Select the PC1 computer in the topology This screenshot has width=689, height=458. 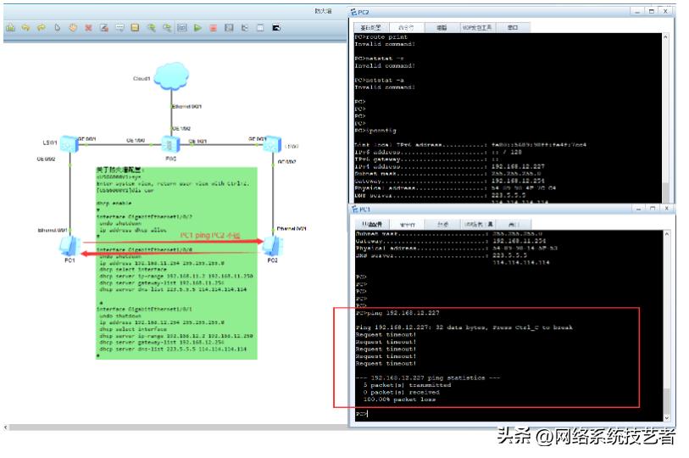coord(69,246)
